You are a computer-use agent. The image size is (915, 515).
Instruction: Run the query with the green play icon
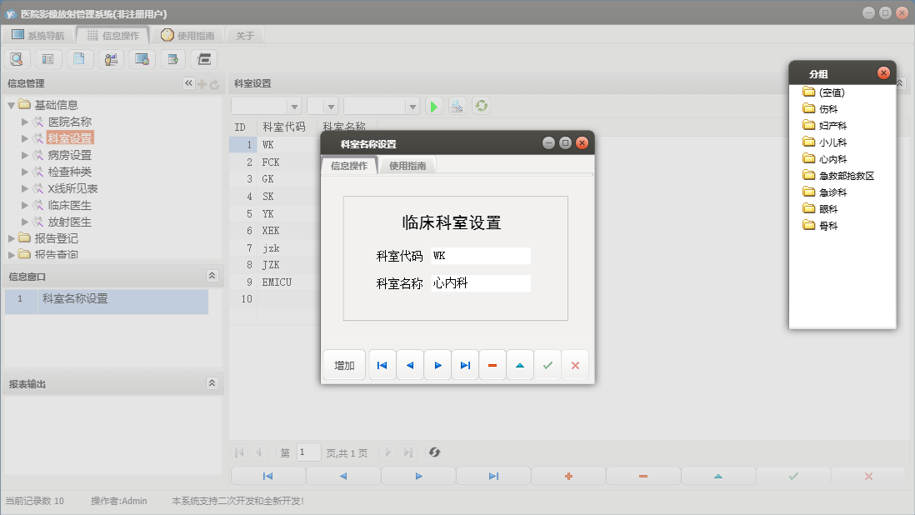[x=433, y=107]
